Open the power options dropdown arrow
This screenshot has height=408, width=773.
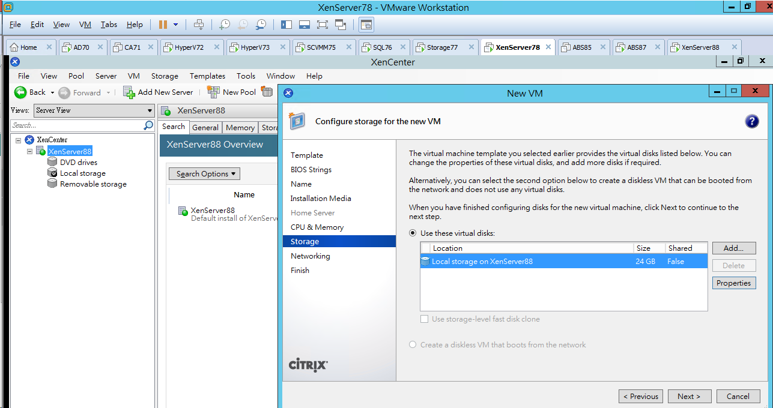(x=176, y=25)
